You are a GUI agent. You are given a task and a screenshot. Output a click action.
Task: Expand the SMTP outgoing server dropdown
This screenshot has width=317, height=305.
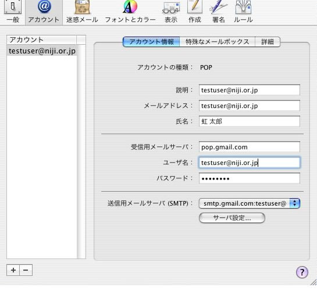[250, 203]
